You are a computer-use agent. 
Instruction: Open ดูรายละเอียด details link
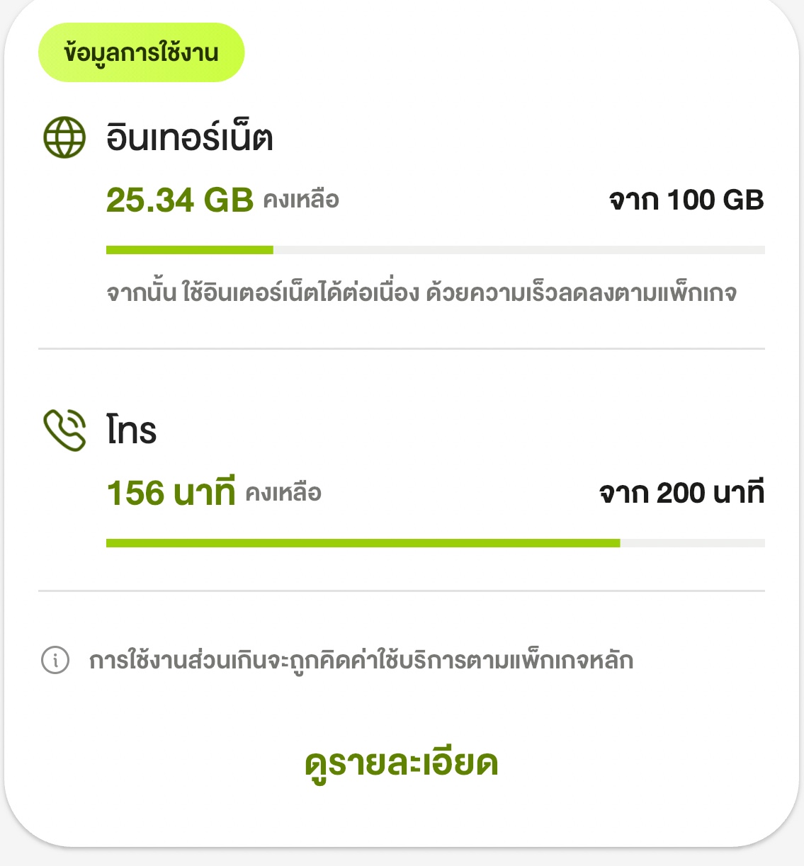pyautogui.click(x=402, y=763)
